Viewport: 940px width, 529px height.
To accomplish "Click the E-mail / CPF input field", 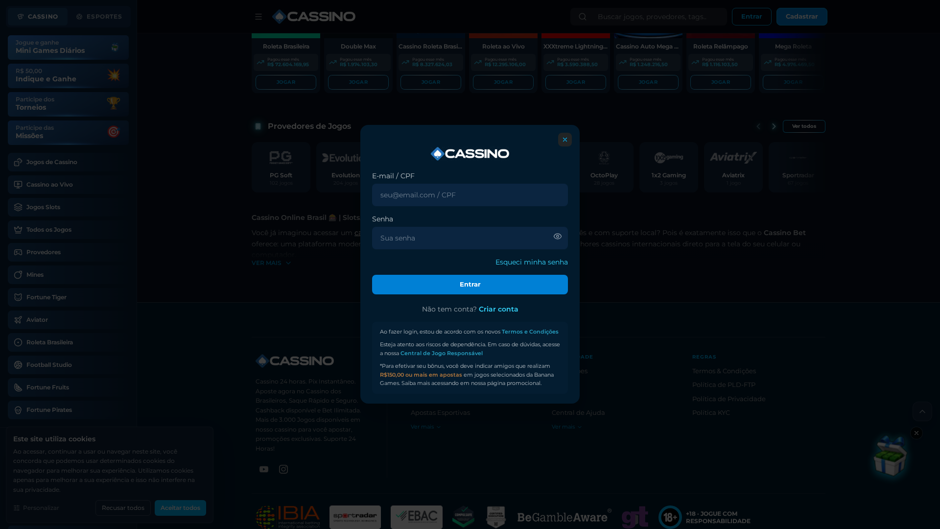I will pyautogui.click(x=470, y=195).
